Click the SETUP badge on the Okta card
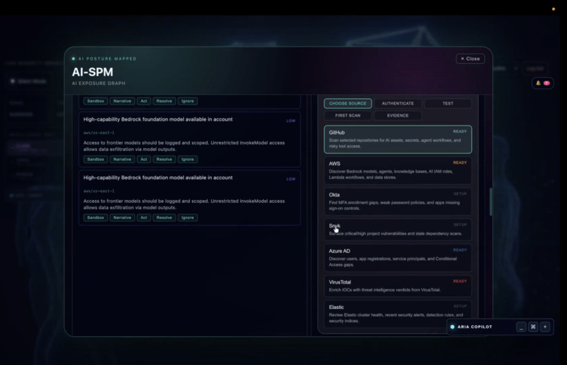Screen dimensions: 567x365 pos(460,194)
